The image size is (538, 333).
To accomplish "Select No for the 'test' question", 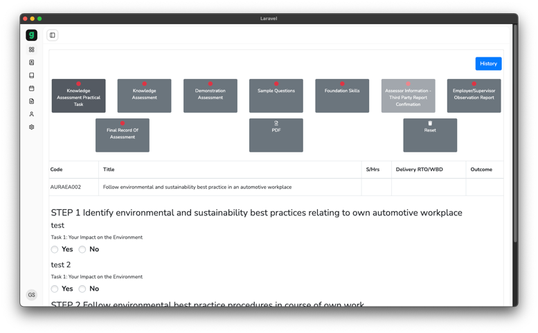I will (x=82, y=249).
